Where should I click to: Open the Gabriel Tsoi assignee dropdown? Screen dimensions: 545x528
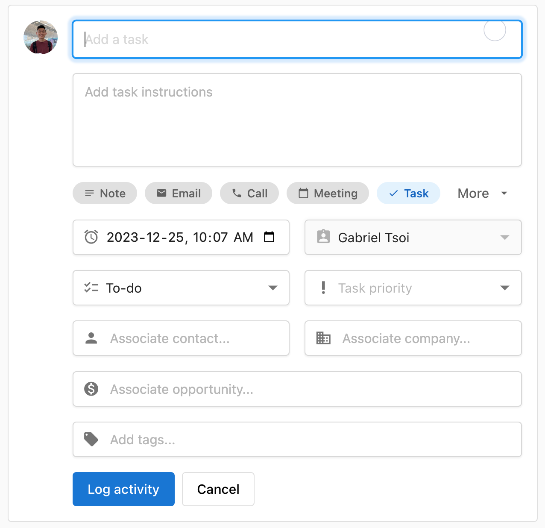pyautogui.click(x=505, y=237)
